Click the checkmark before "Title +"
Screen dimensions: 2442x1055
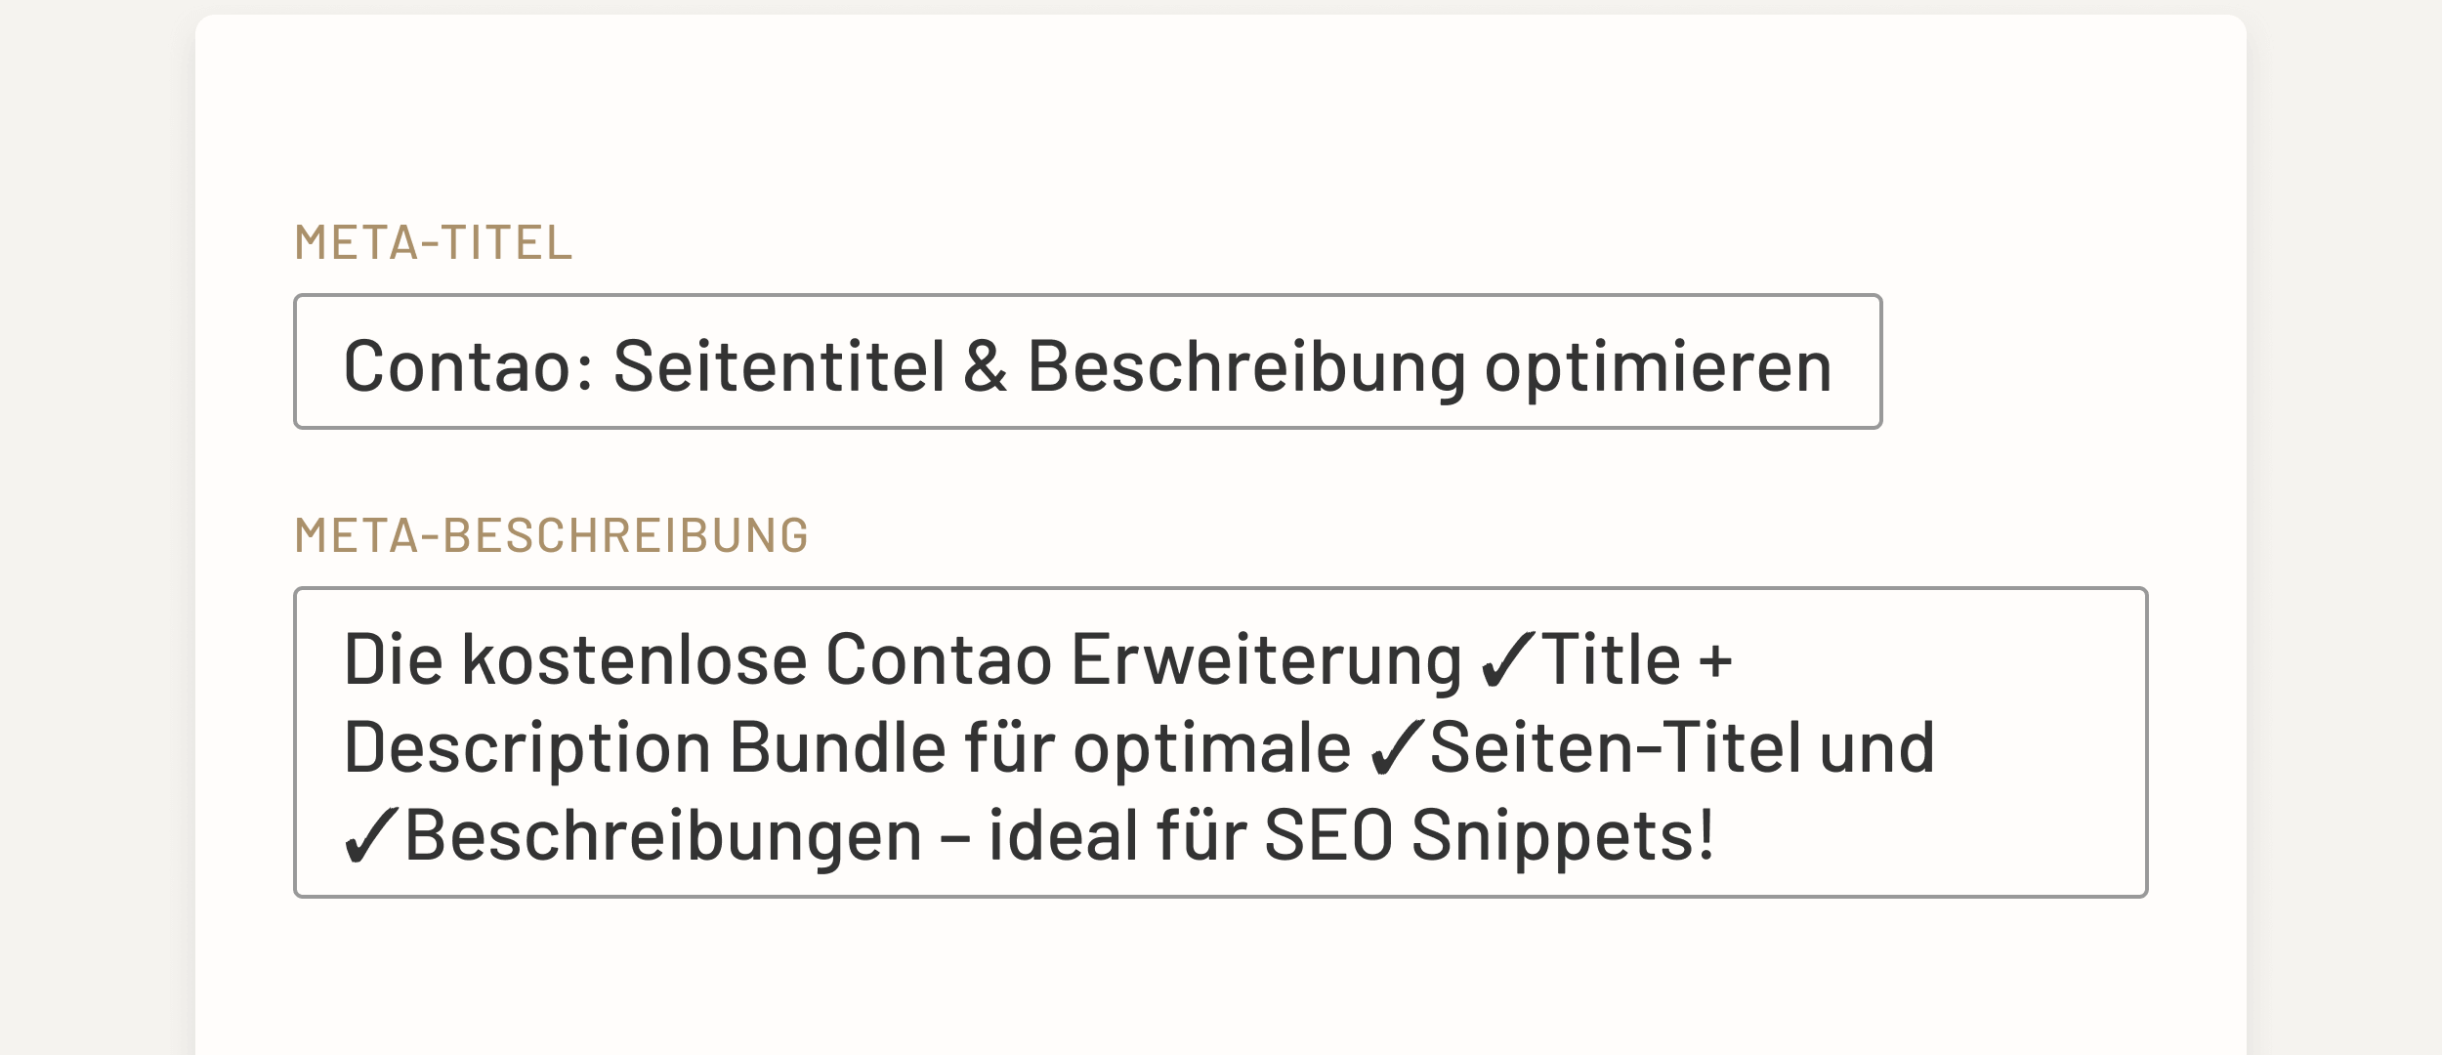click(x=1508, y=661)
